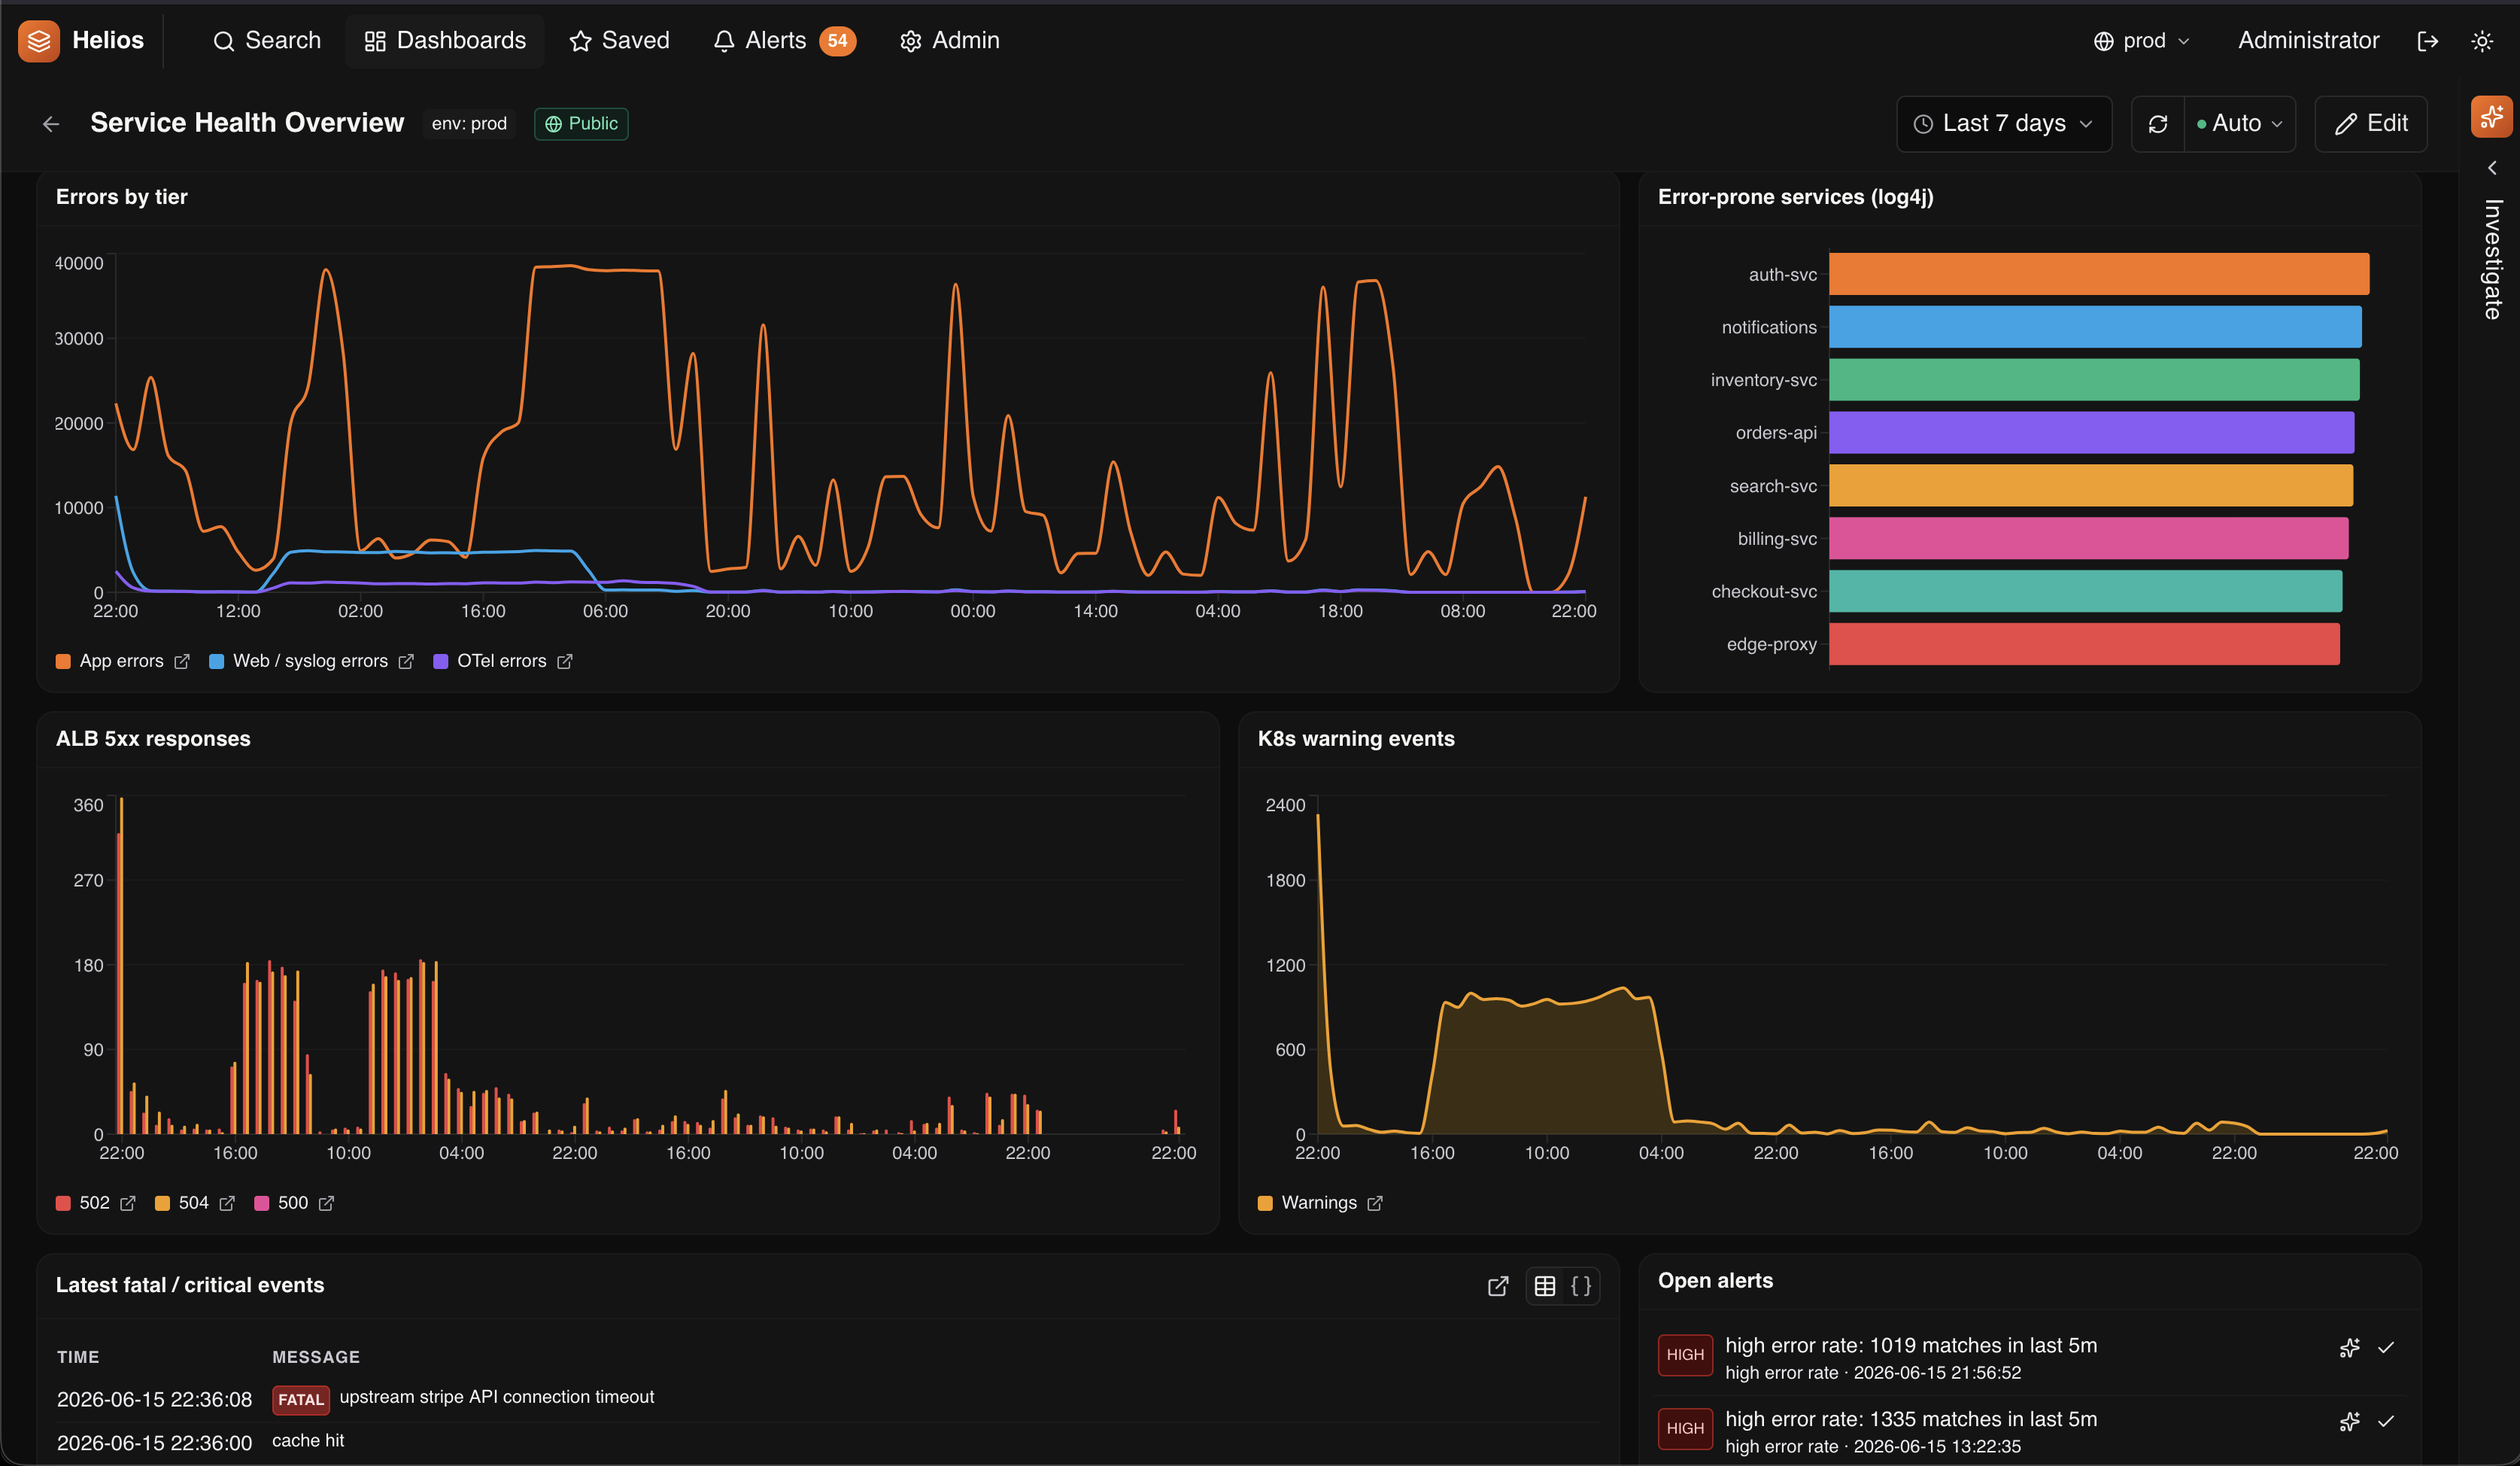Click the MESSAGE column header
The width and height of the screenshot is (2520, 1466).
pyautogui.click(x=316, y=1358)
